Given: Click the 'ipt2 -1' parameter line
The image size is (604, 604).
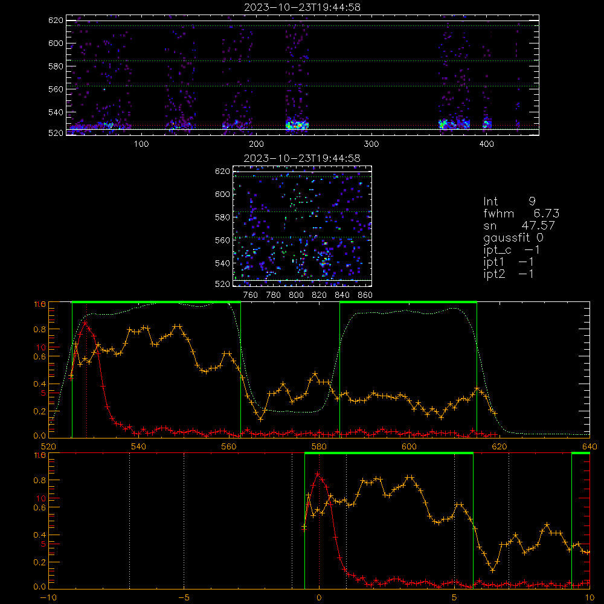Looking at the screenshot, I should (509, 274).
